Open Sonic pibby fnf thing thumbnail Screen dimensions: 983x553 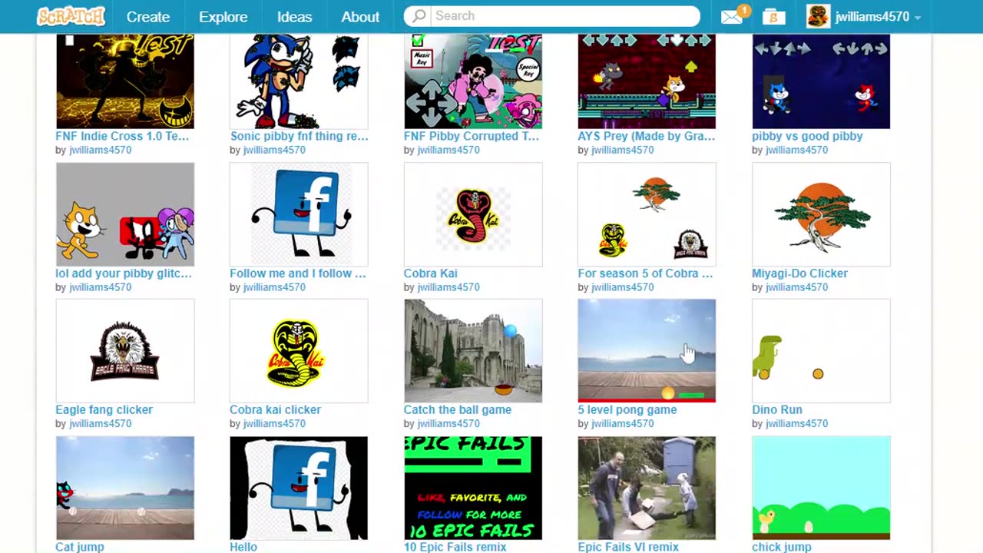click(x=299, y=81)
